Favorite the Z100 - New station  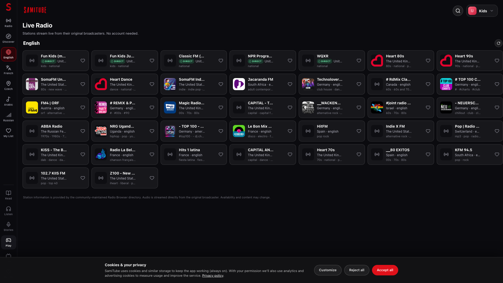(x=152, y=178)
